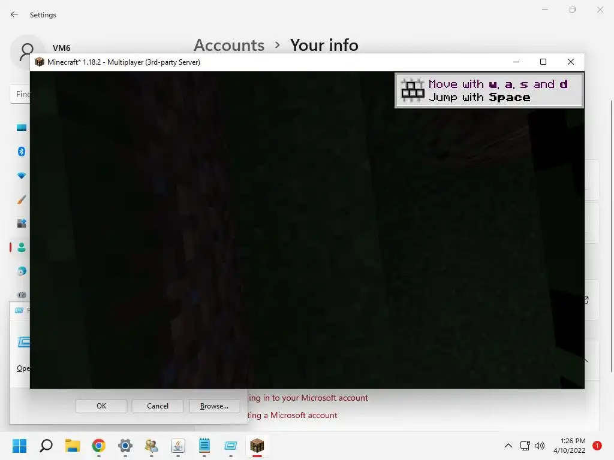This screenshot has width=614, height=460.
Task: Open the clock and calendar flyout
Action: (x=570, y=446)
